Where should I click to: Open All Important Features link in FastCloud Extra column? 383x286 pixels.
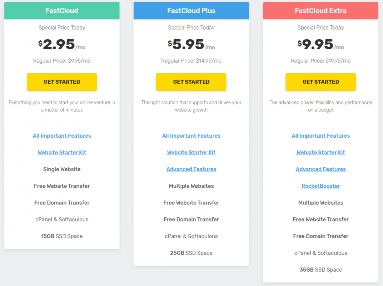(321, 135)
